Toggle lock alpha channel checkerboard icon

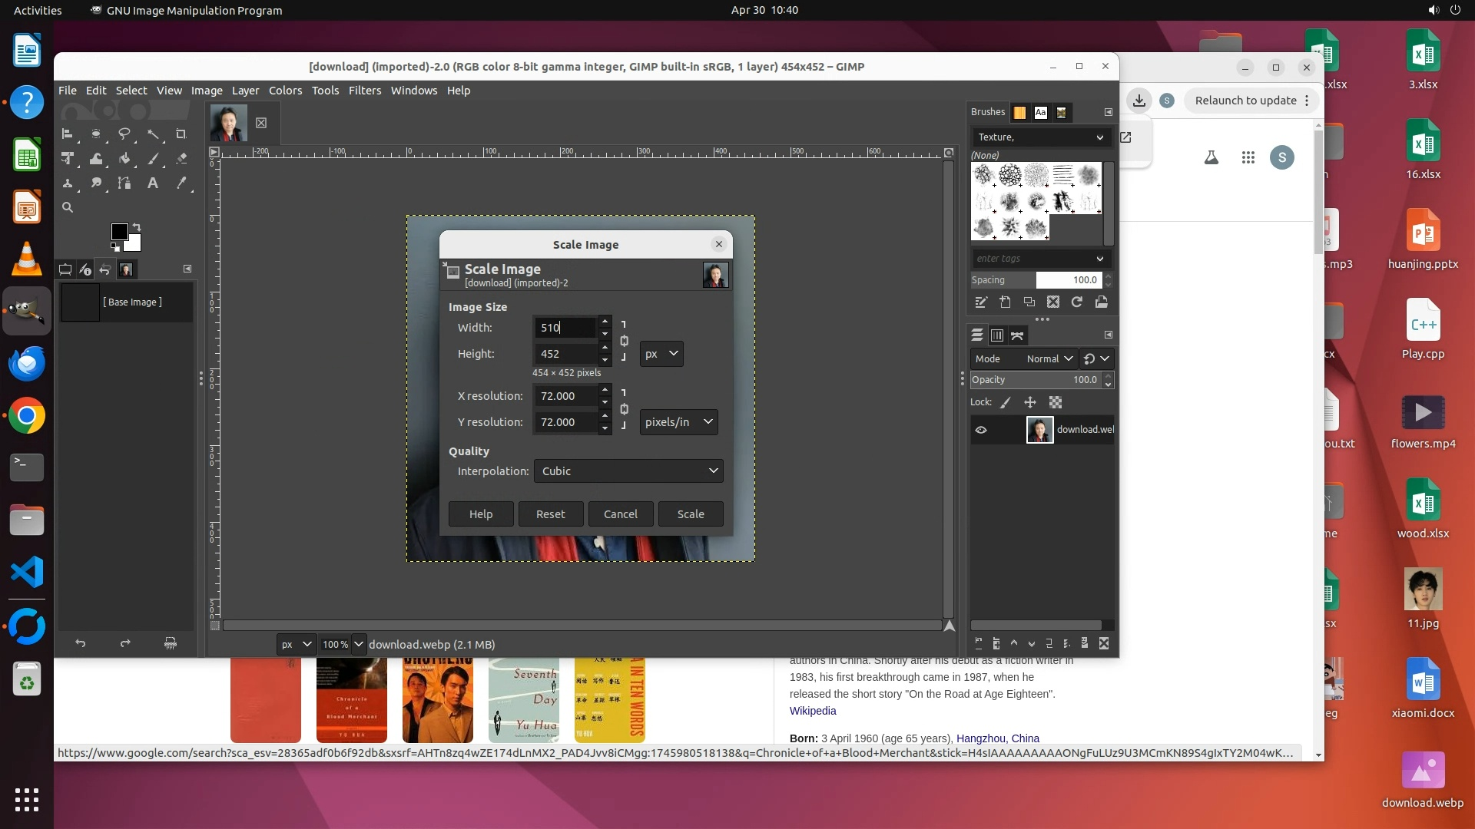[x=1056, y=402]
